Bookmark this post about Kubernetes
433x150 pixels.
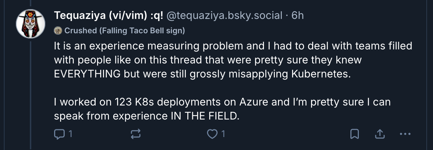pyautogui.click(x=355, y=134)
